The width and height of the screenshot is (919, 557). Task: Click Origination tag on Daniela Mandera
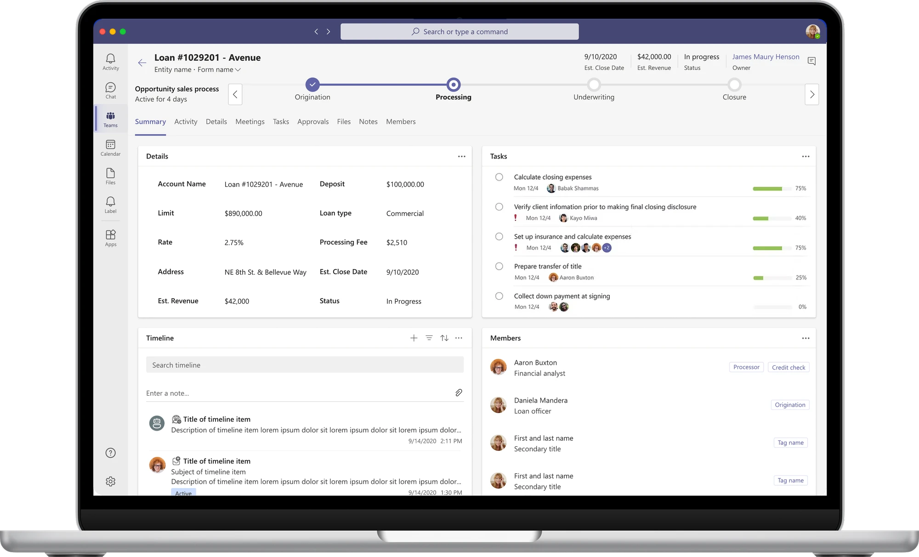coord(790,405)
